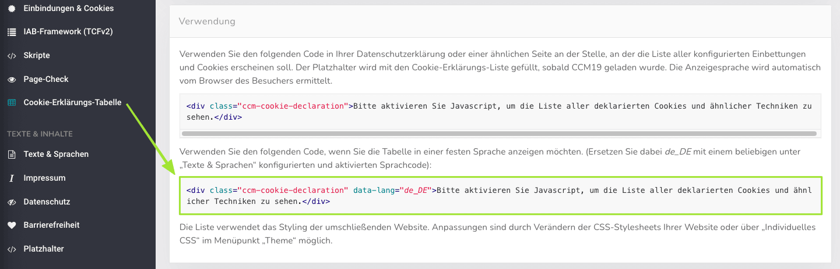This screenshot has width=840, height=269.
Task: Click the italic I icon next to Impressum
Action: (x=12, y=178)
